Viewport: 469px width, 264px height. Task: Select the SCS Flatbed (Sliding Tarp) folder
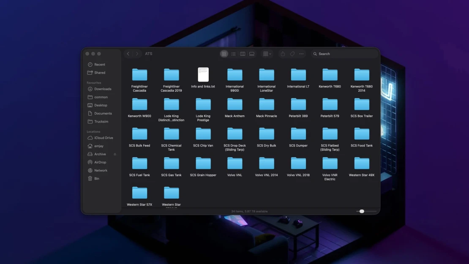click(330, 134)
